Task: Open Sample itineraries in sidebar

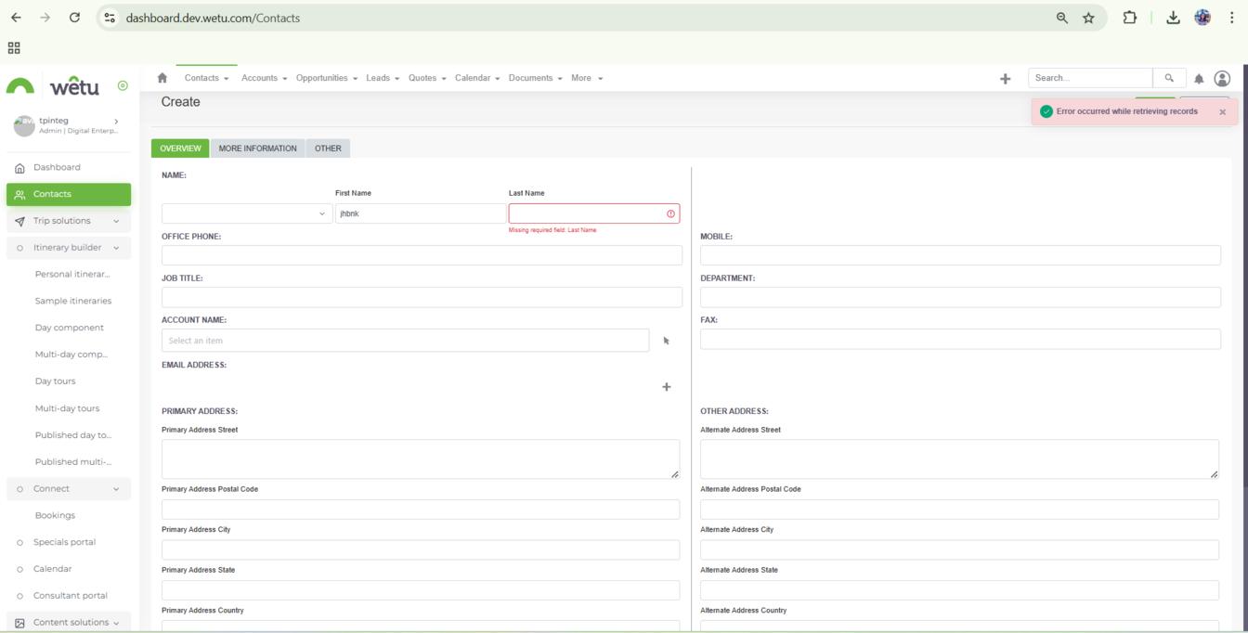Action: coord(72,301)
